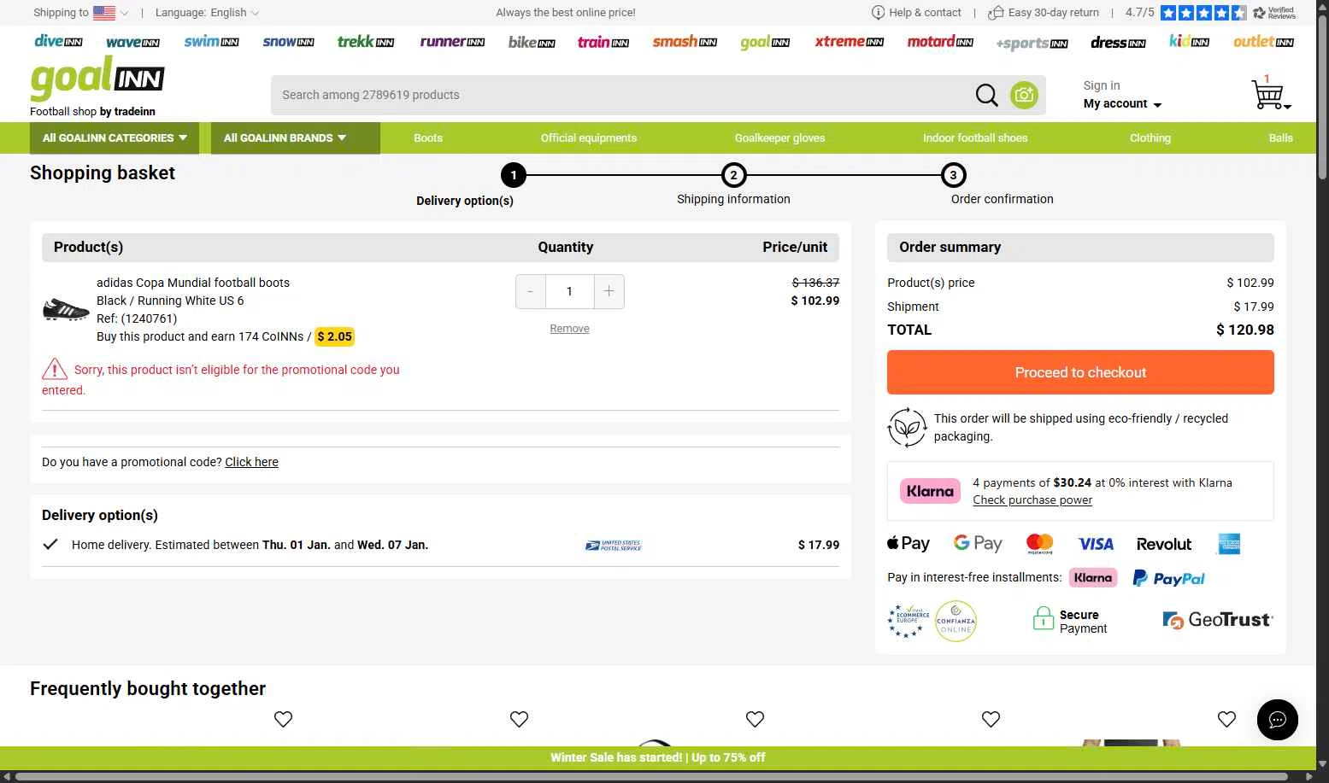1329x783 pixels.
Task: Open the bikeinn store logo link
Action: [x=532, y=42]
